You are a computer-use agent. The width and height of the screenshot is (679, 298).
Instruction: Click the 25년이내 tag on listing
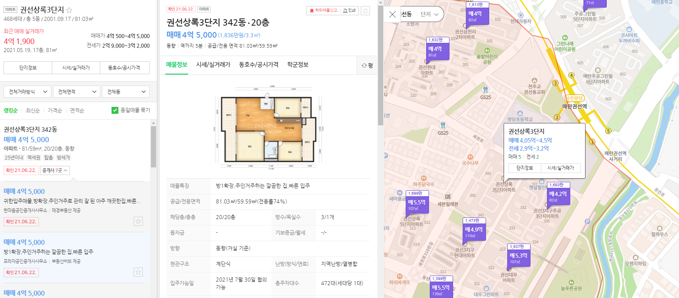14,158
